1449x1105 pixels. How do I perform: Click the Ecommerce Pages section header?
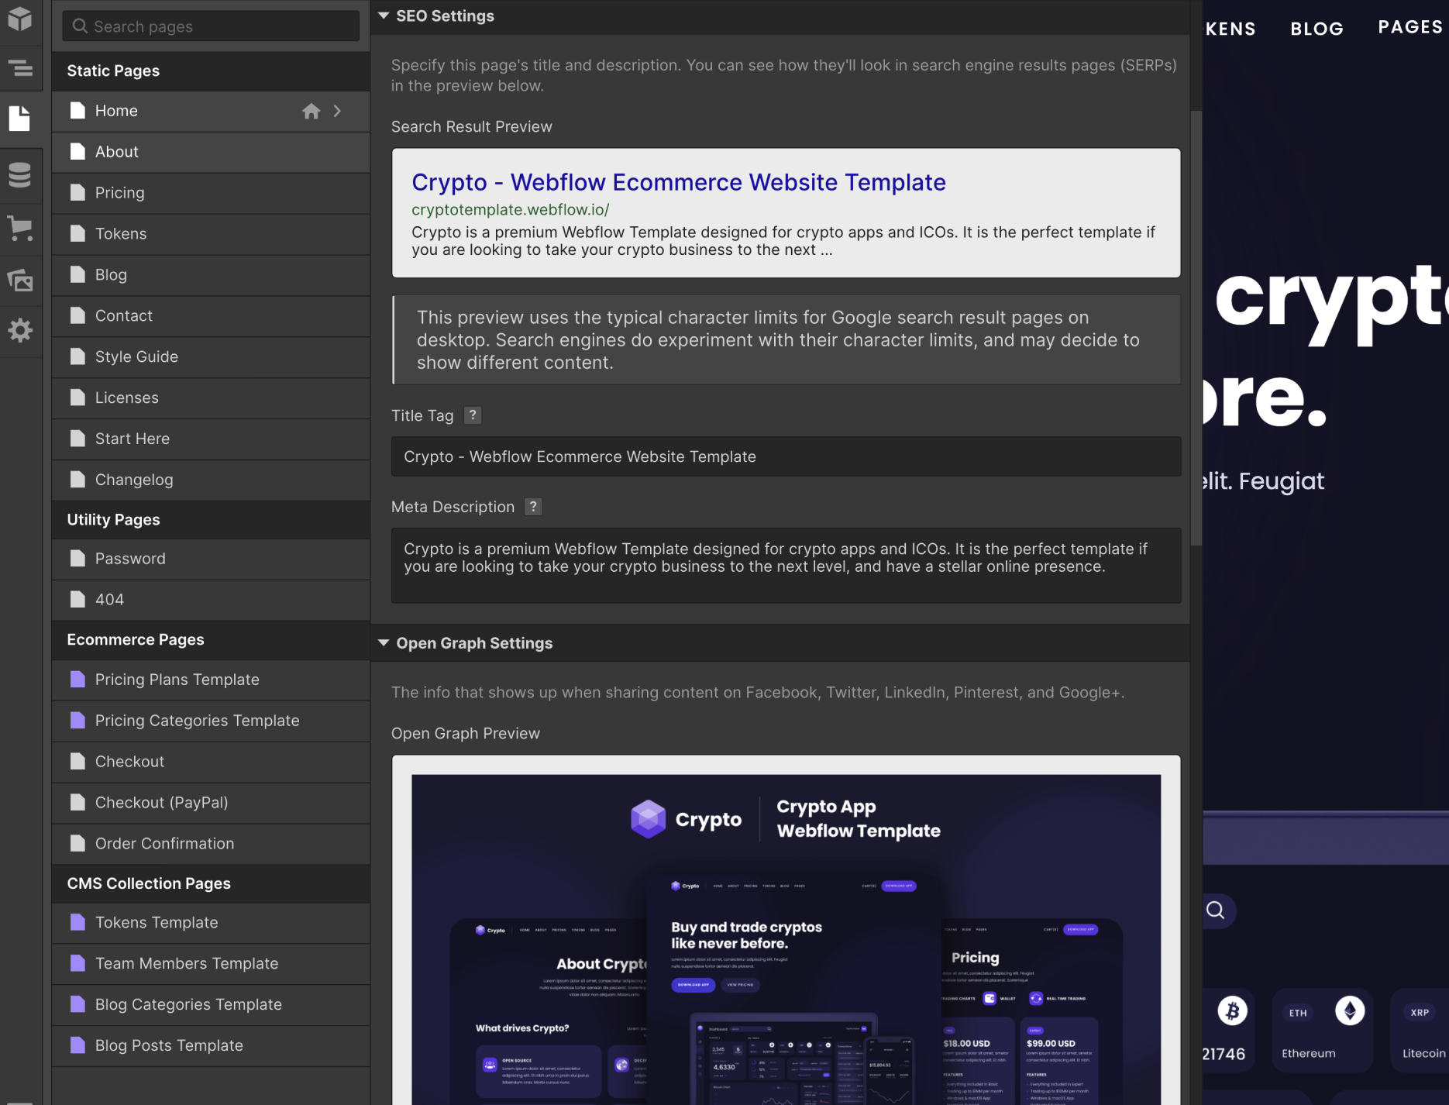[x=211, y=640]
